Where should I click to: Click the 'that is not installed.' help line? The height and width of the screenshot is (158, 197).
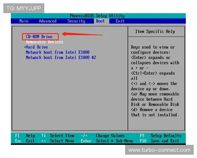pyautogui.click(x=155, y=115)
